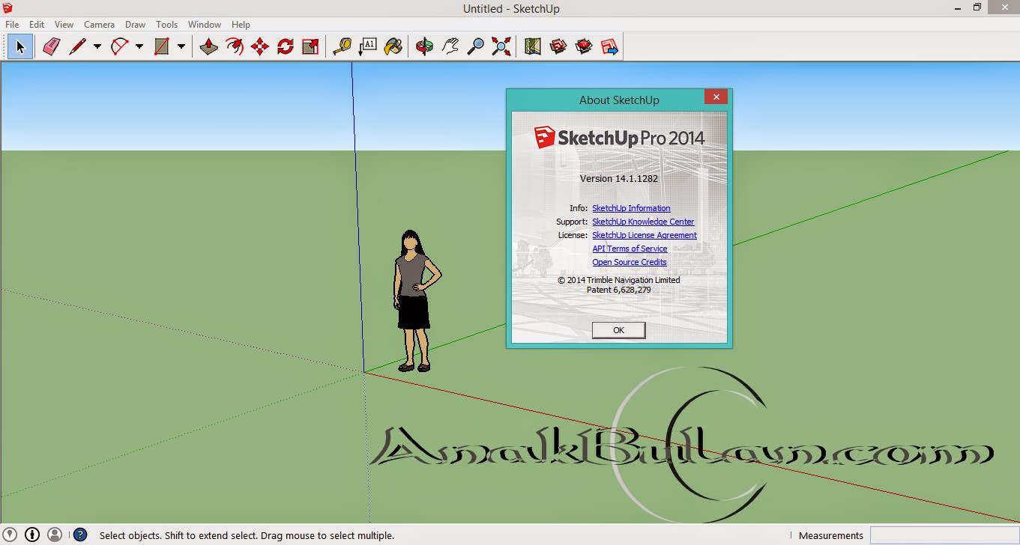Activate the Select arrow tool
This screenshot has width=1020, height=545.
[20, 47]
